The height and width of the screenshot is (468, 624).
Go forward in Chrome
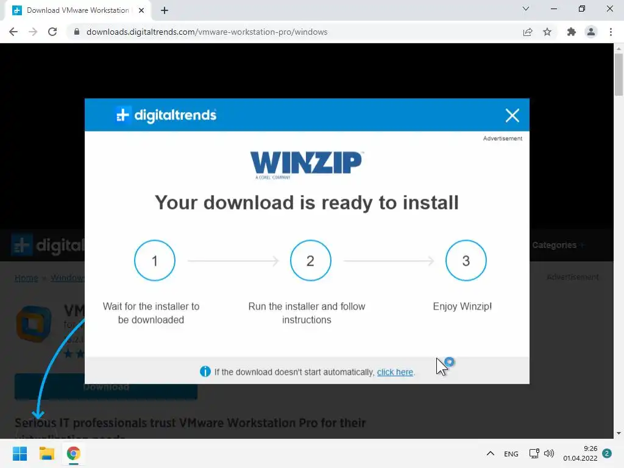click(x=33, y=32)
